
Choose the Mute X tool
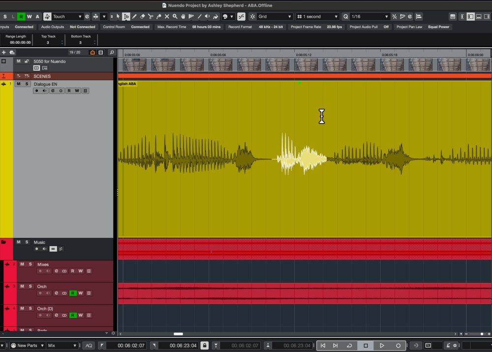(166, 16)
